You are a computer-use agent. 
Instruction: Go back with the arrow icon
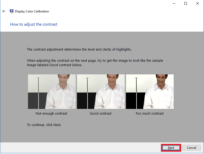(4, 11)
